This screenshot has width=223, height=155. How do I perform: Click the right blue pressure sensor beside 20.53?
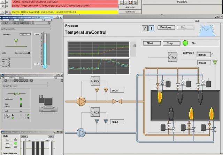click(x=106, y=121)
